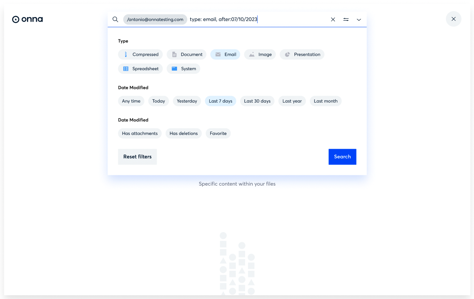Select Today date filter
This screenshot has width=474, height=299.
[x=158, y=101]
